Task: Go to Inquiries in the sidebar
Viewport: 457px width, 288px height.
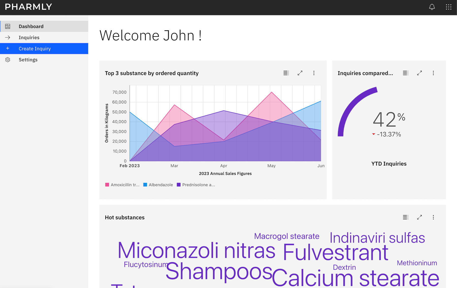Action: pos(29,38)
